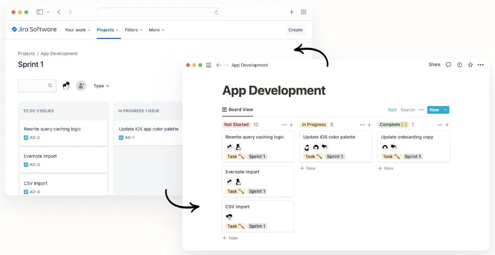Open the dropdown arrow on New button

(x=445, y=110)
